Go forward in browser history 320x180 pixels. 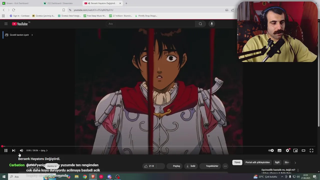click(x=8, y=10)
